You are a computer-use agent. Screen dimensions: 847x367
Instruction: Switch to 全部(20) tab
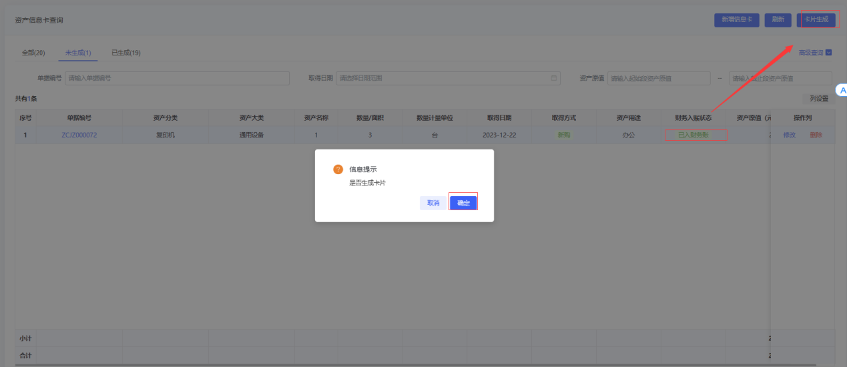point(33,53)
